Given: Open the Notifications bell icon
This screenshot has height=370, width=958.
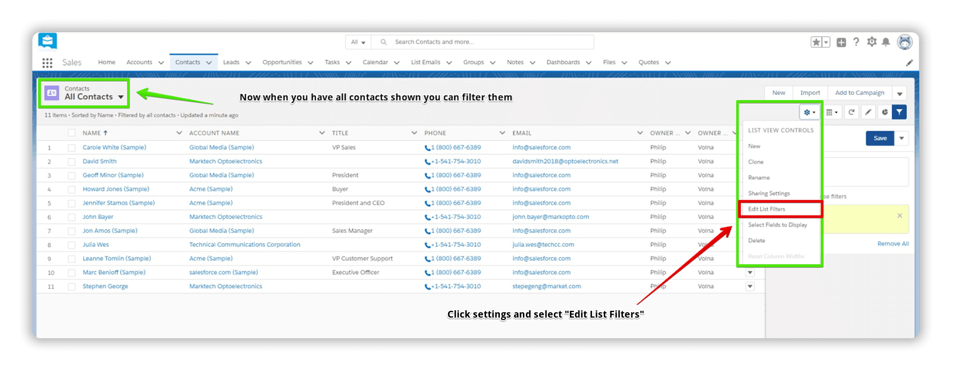Looking at the screenshot, I should 886,42.
